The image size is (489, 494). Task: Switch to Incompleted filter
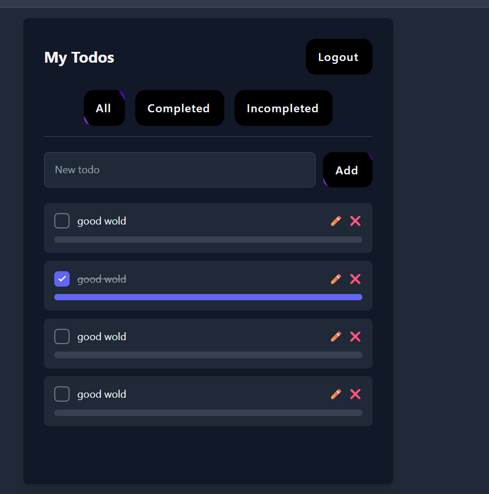[284, 108]
